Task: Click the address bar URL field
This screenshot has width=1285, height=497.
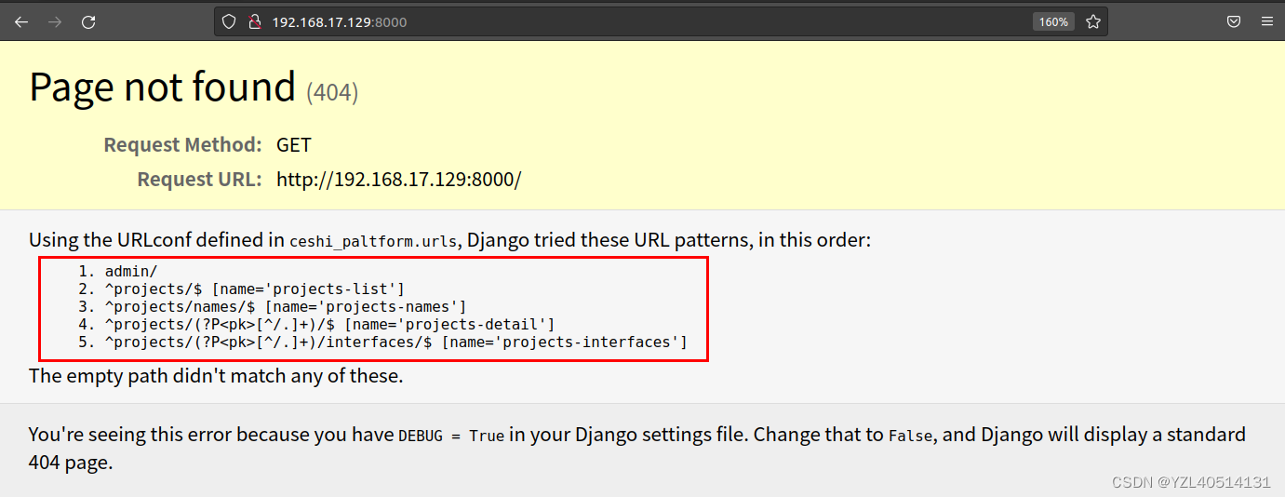Action: (x=558, y=21)
